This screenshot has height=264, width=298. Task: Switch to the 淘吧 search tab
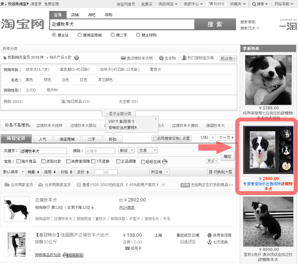pos(92,15)
